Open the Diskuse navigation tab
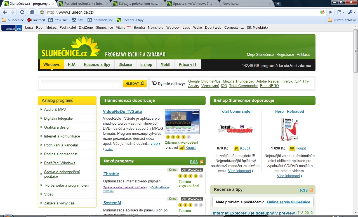The width and height of the screenshot is (358, 217). (125, 64)
